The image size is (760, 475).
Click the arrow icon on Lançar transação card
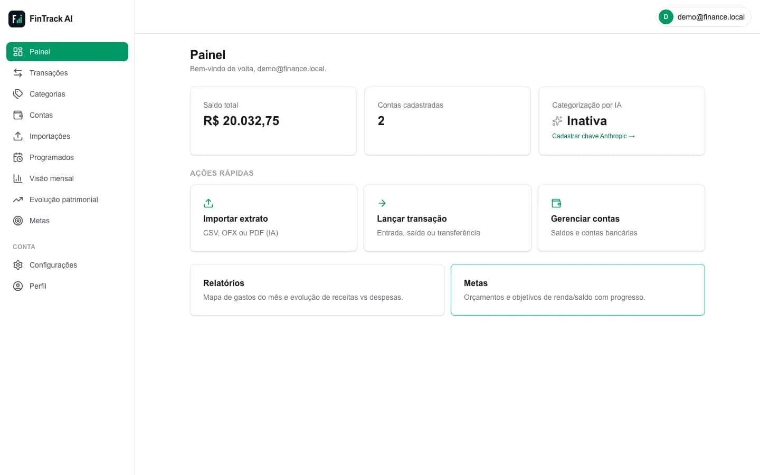tap(382, 203)
